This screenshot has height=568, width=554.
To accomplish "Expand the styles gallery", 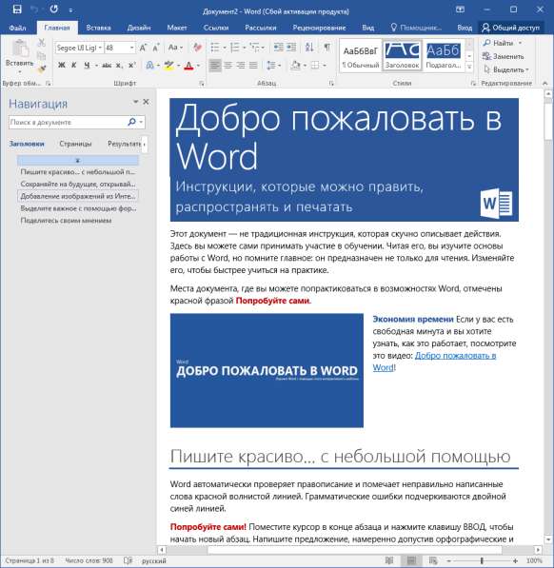I will 469,67.
